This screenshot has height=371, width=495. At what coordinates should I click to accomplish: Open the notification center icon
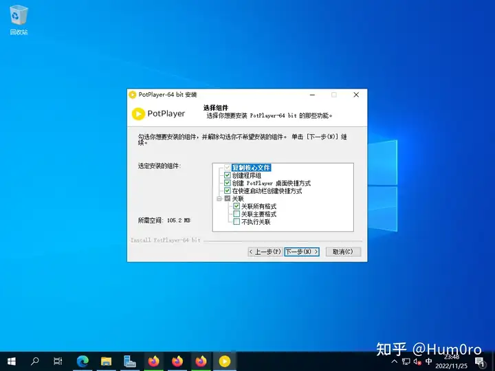coord(480,362)
